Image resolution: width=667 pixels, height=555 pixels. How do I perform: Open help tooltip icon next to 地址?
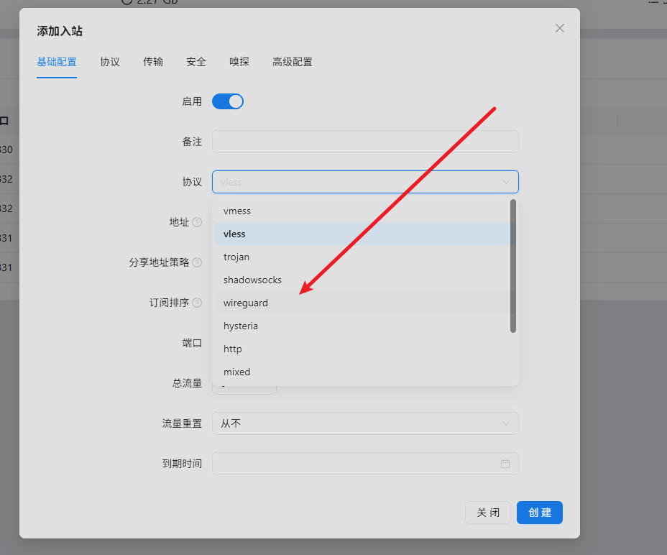[x=197, y=222]
